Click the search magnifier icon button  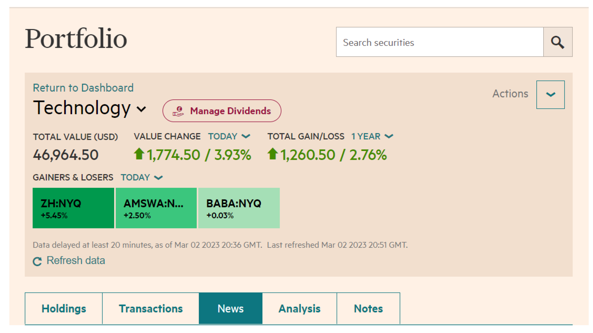(557, 42)
